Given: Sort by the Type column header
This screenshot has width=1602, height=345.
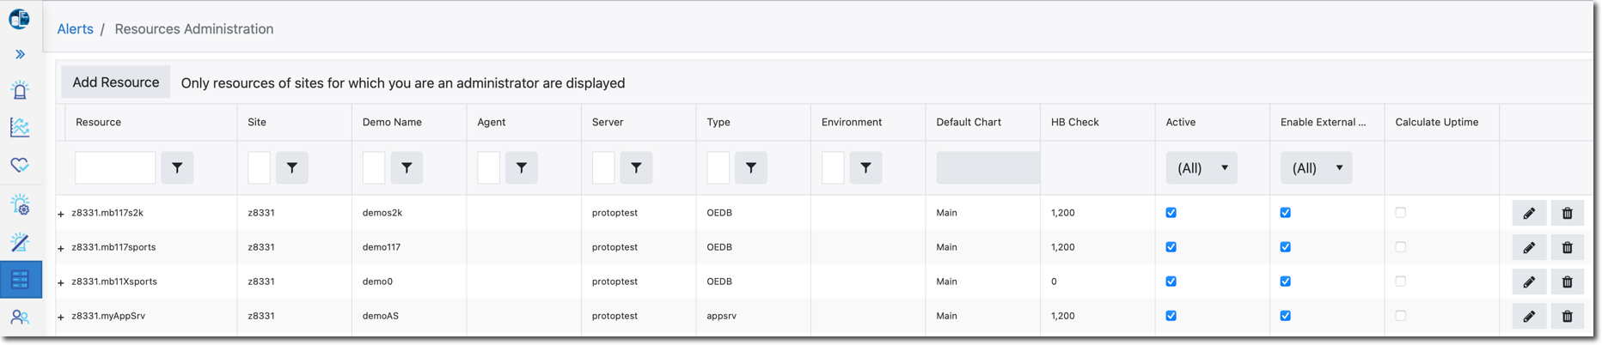Looking at the screenshot, I should coord(718,122).
